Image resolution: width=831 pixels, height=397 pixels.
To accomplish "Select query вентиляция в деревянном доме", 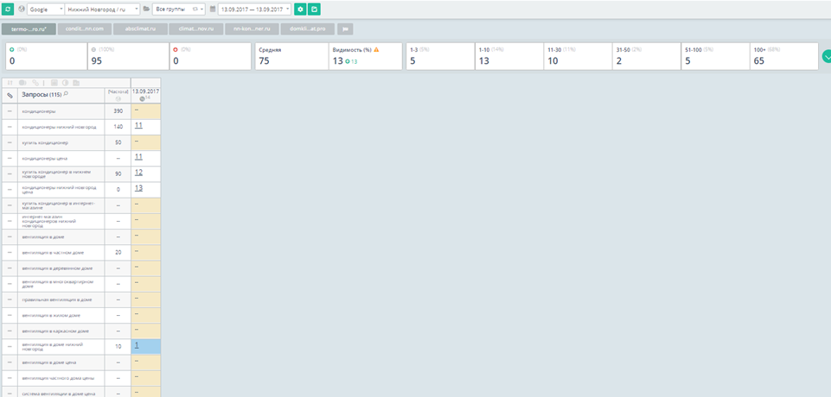I will [x=61, y=268].
